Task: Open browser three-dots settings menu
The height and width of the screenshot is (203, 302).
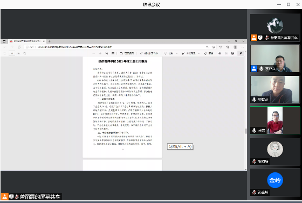Action: 243,47
